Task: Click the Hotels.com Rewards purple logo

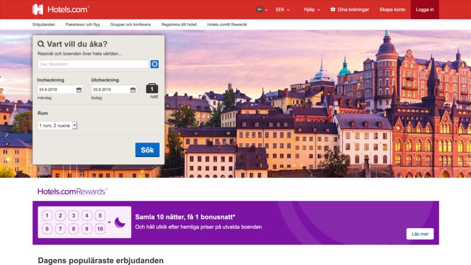Action: click(72, 192)
